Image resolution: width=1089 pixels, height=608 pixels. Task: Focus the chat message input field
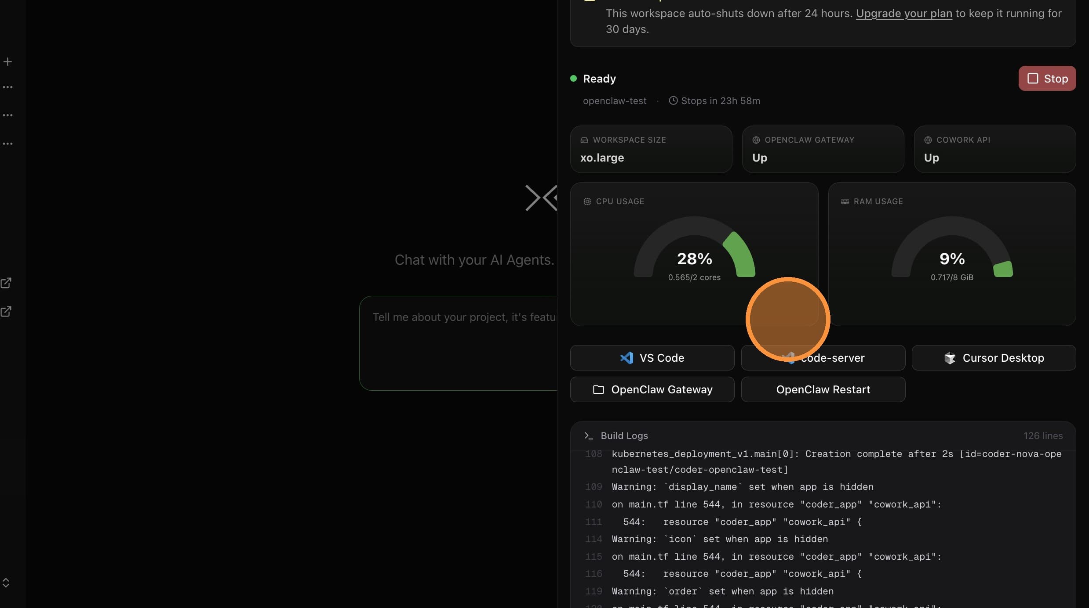[458, 343]
